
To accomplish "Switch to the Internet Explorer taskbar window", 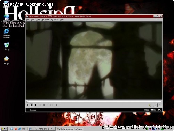I will click(42, 129).
